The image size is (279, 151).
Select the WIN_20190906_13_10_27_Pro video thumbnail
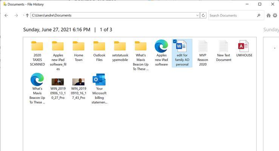coord(58,89)
